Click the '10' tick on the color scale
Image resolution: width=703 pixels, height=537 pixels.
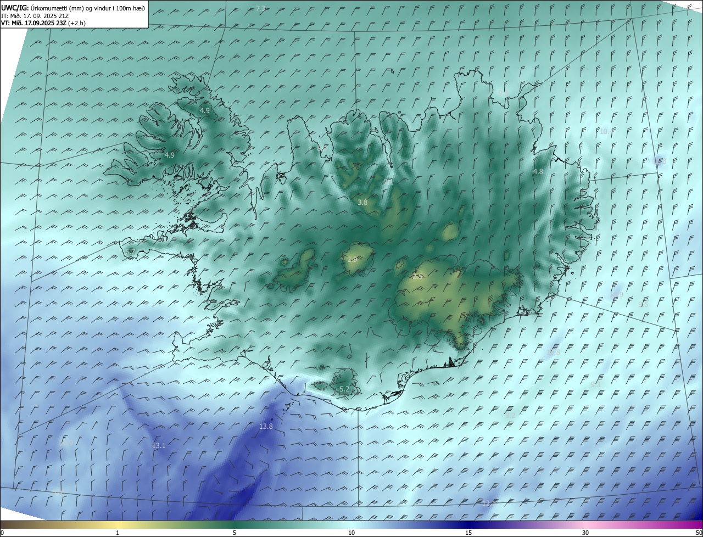coord(351,533)
